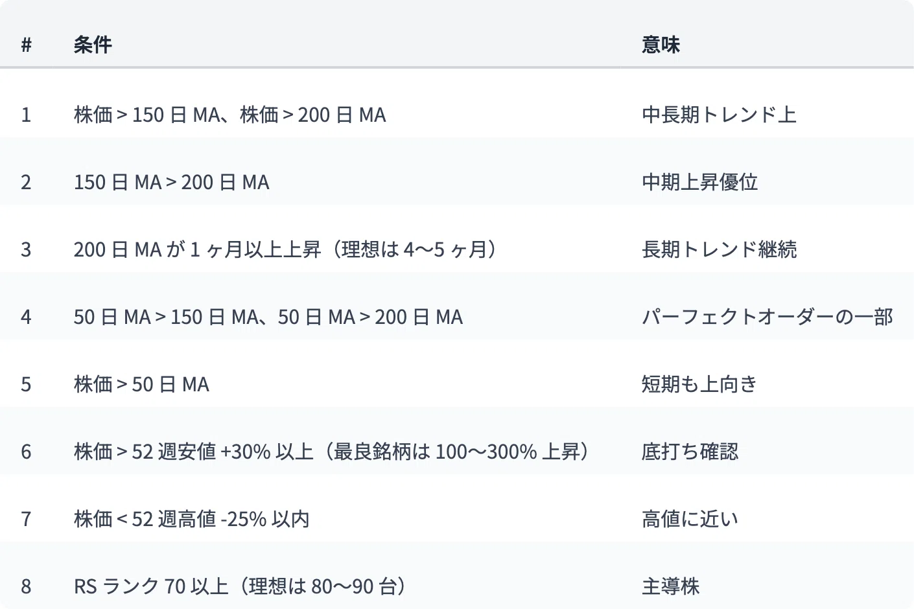Select the 52 週高値 -25% 以内 condition
Viewport: 914px width, 609px height.
tap(191, 519)
